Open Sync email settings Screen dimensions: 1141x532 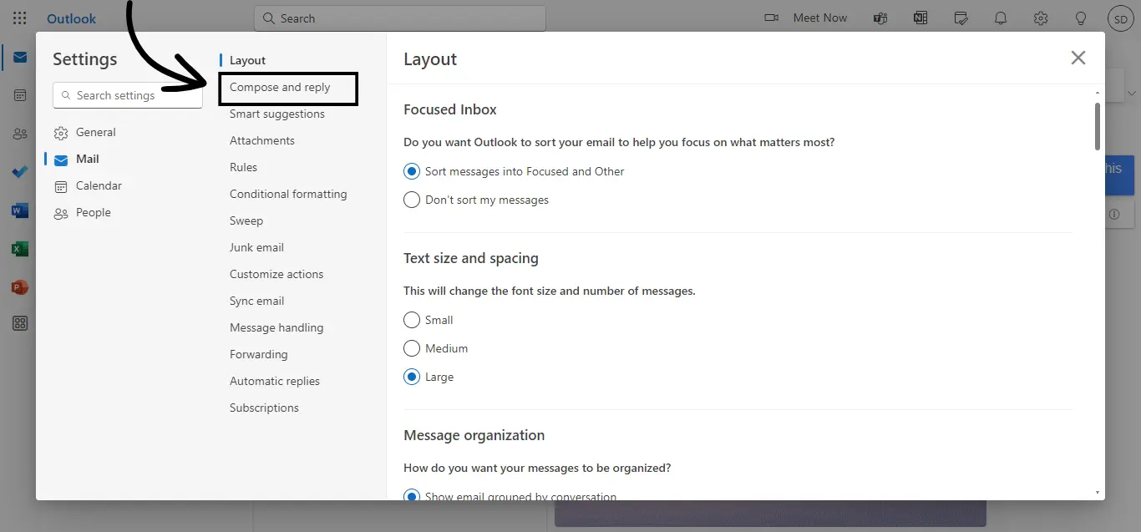click(256, 301)
